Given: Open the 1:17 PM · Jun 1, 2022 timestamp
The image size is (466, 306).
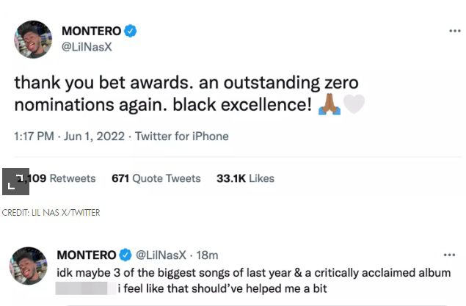Looking at the screenshot, I should (x=67, y=136).
